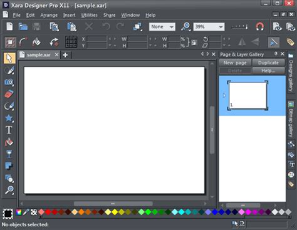Select the Transparency wine-glass tool
The width and height of the screenshot is (297, 230).
pos(9,154)
